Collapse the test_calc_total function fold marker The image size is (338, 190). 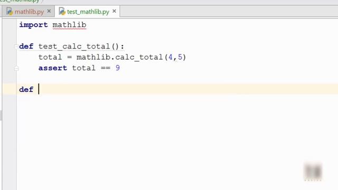point(16,46)
